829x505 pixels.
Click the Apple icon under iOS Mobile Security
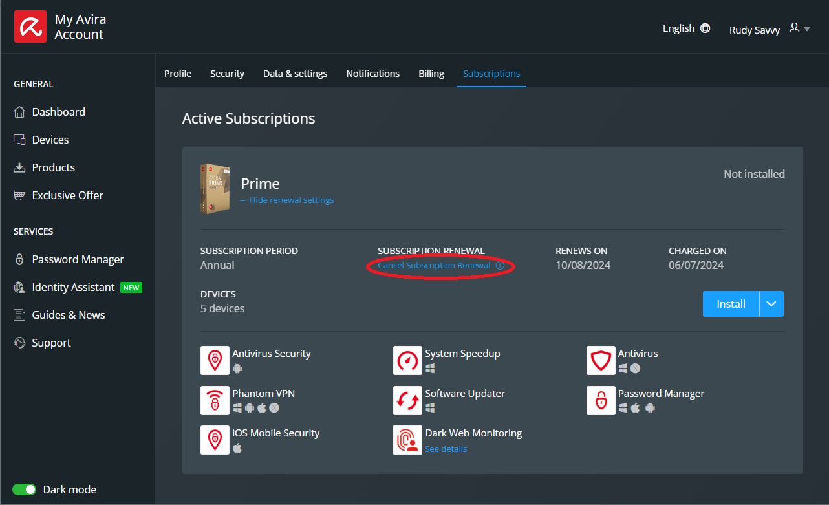coord(237,448)
